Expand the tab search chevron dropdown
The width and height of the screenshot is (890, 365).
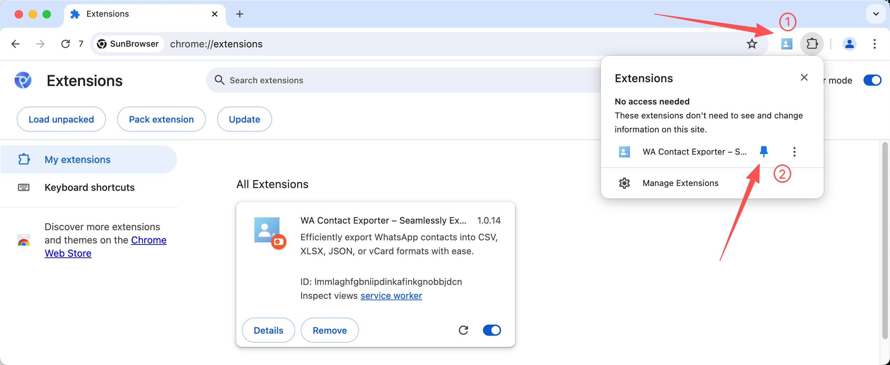(x=876, y=14)
